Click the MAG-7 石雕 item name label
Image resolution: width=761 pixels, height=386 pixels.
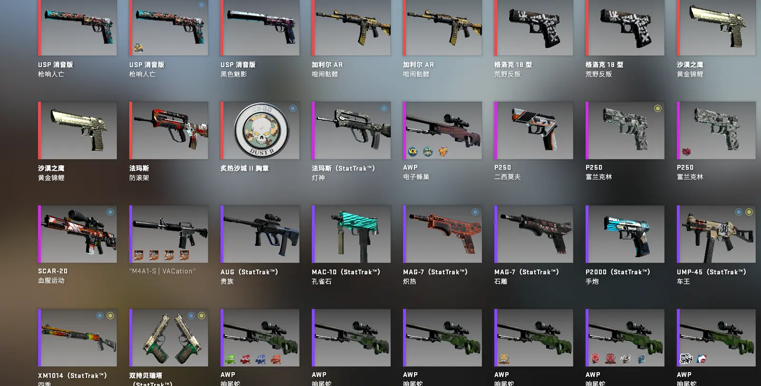tap(527, 272)
